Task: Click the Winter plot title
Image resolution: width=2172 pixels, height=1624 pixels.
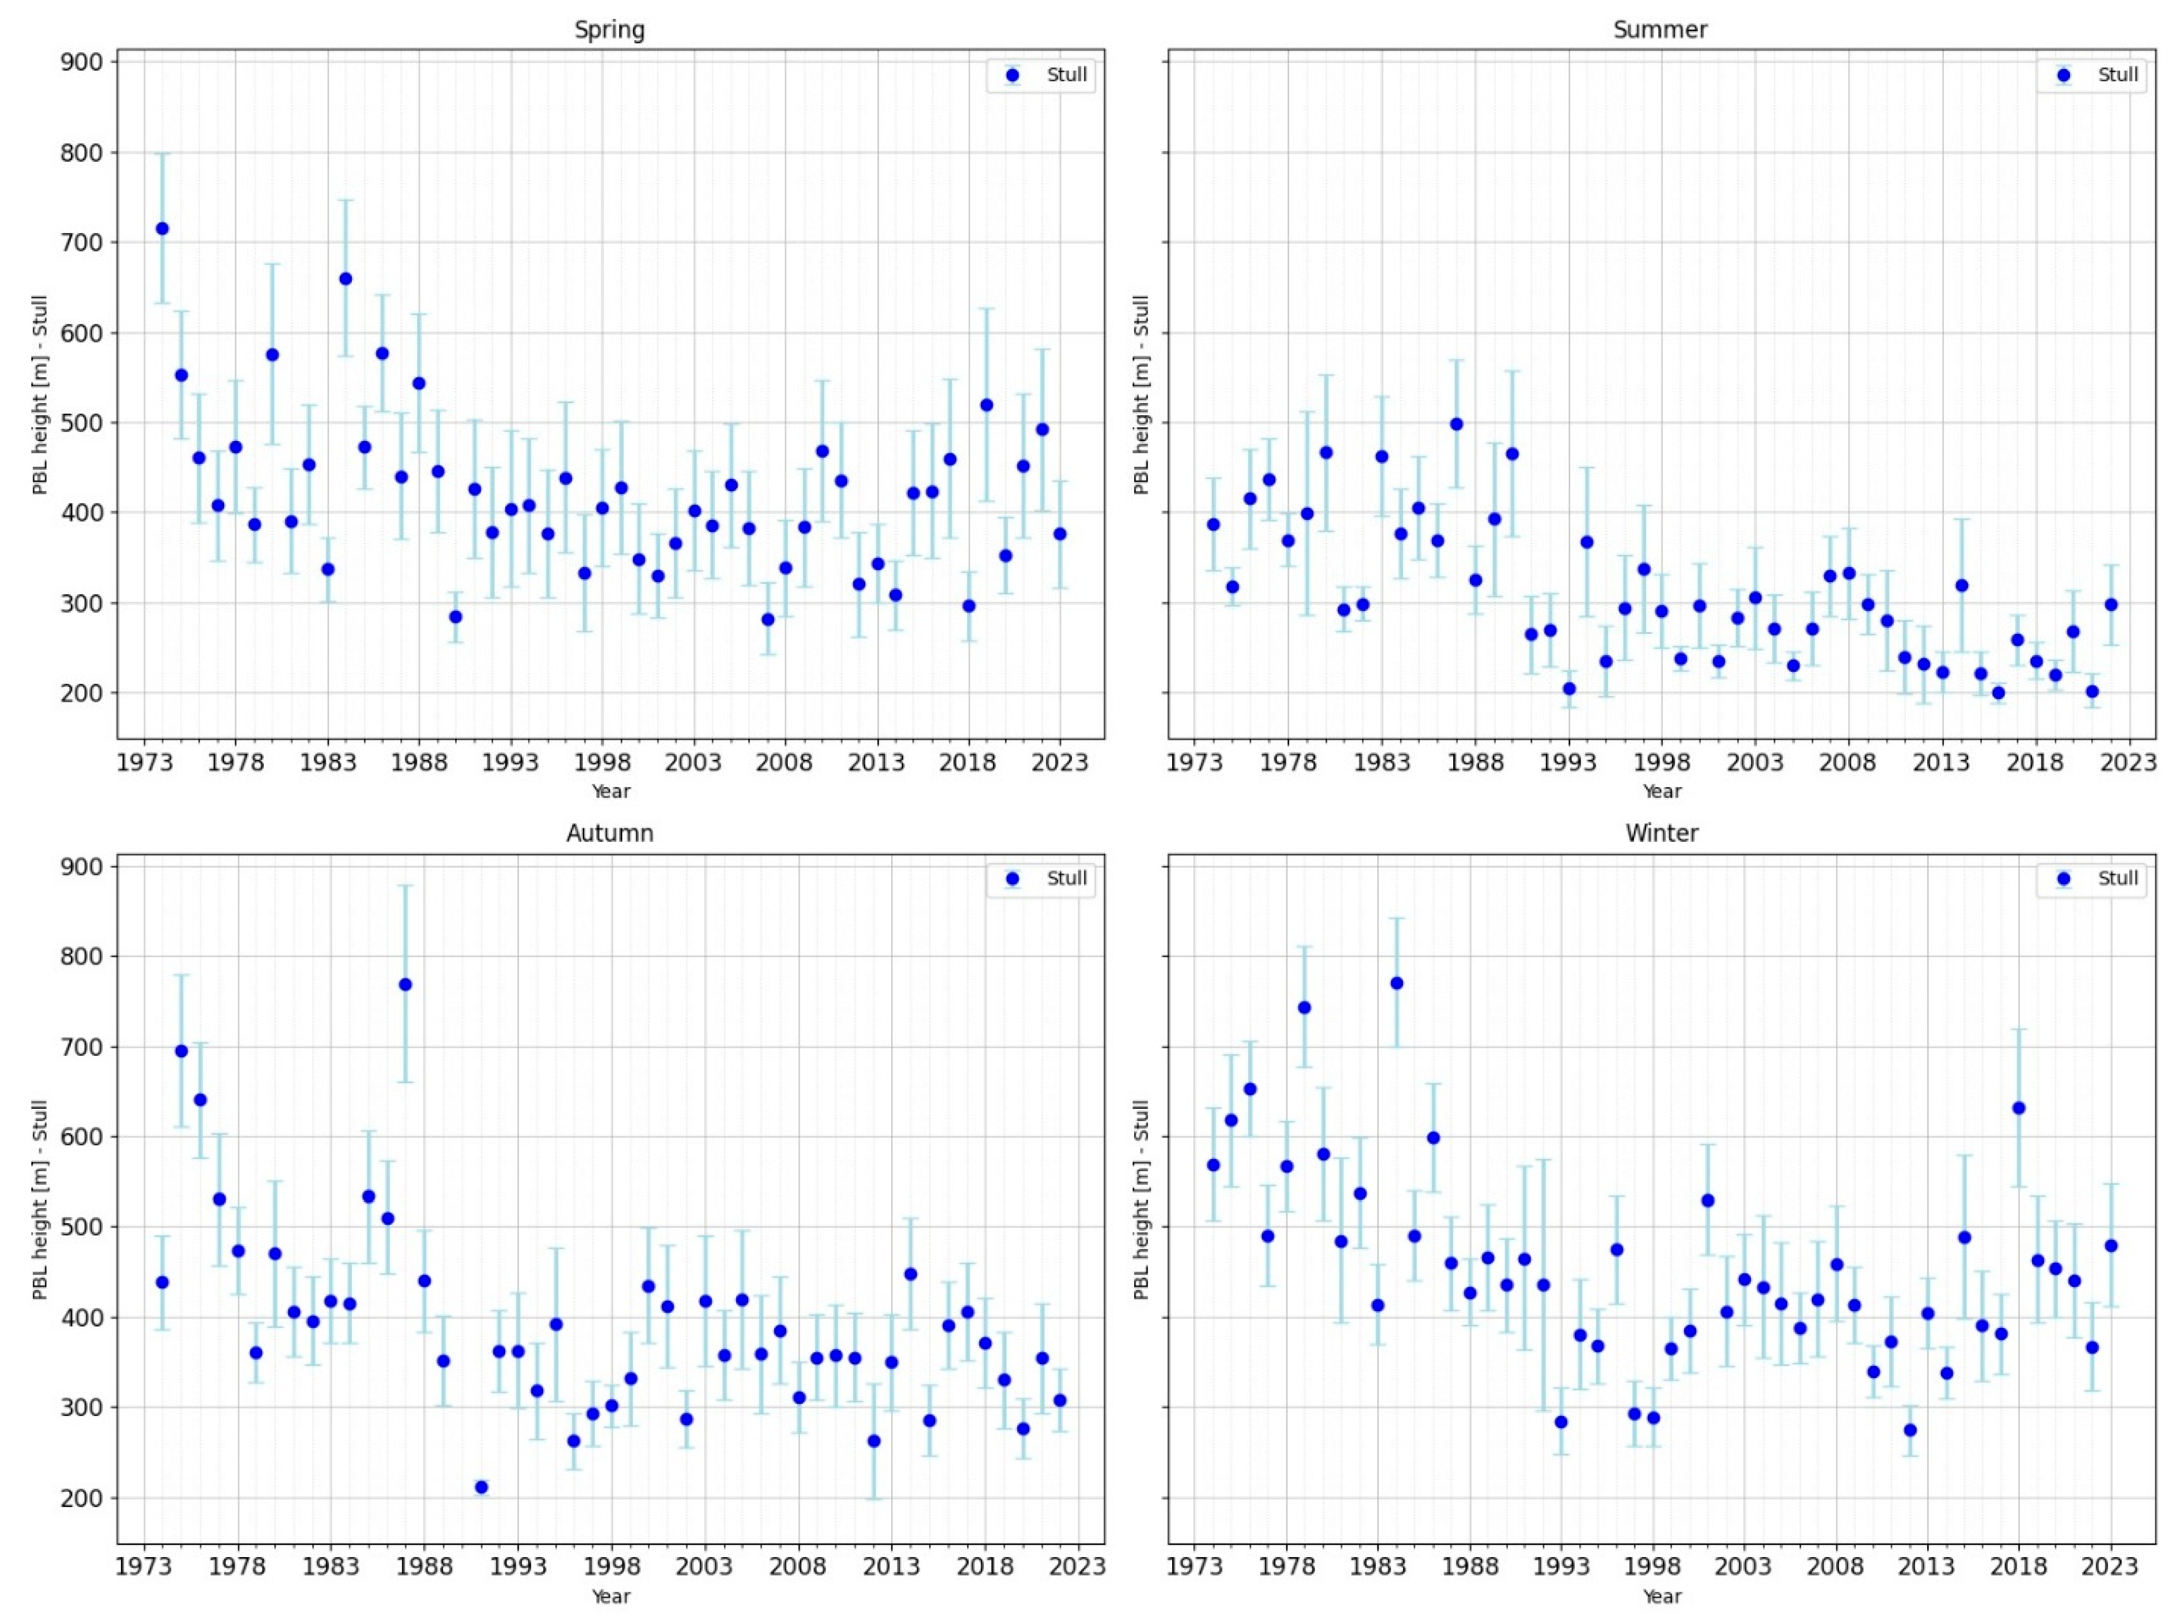Action: [x=1661, y=832]
